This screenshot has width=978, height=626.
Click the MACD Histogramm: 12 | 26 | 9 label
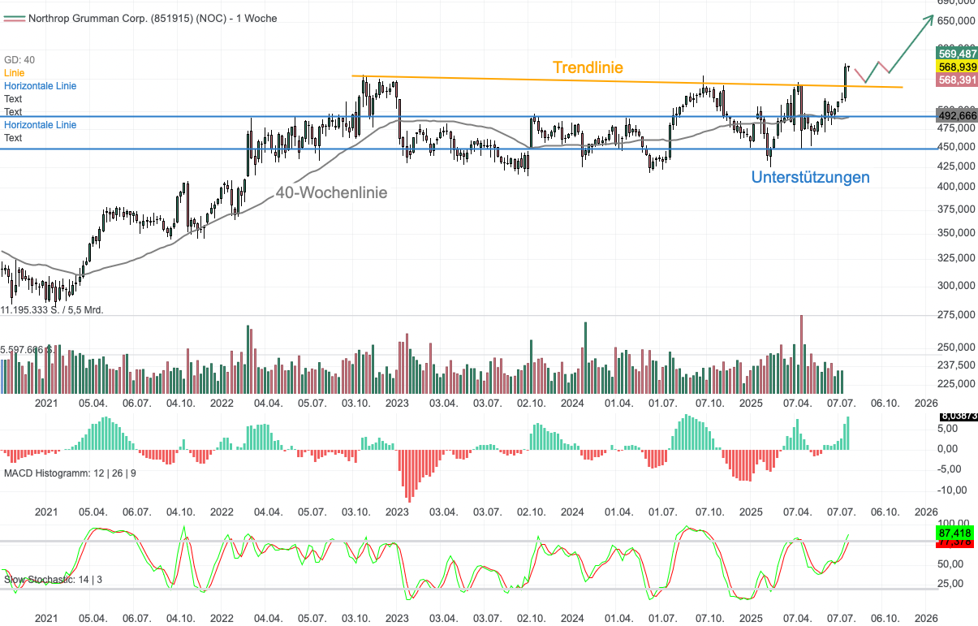(x=70, y=473)
